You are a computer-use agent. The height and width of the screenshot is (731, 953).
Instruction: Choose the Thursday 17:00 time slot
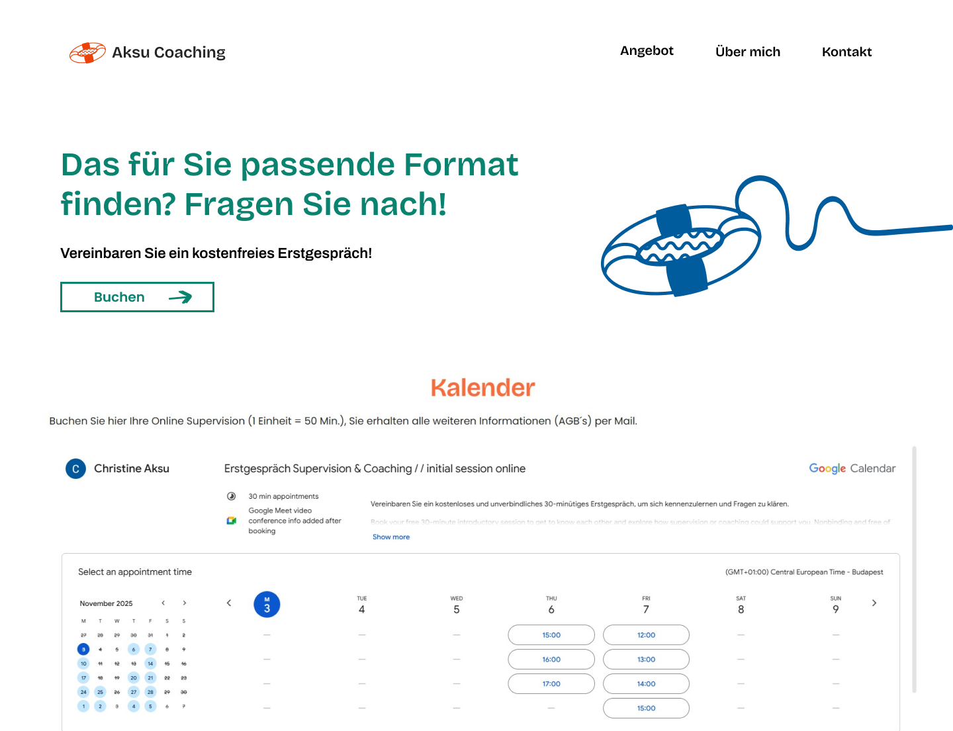[551, 684]
